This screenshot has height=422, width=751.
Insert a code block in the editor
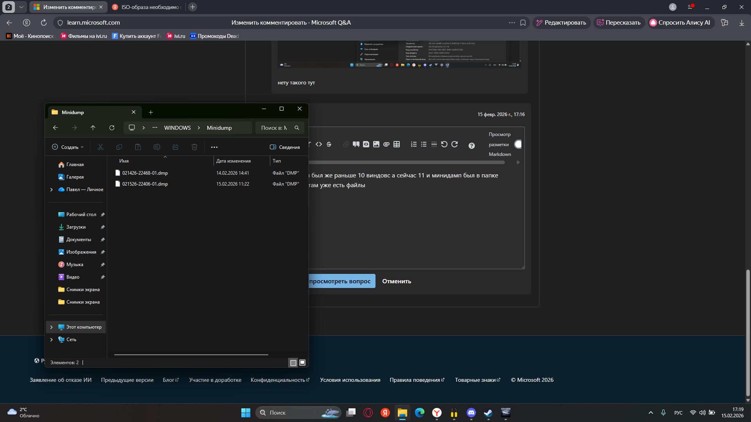click(x=366, y=144)
